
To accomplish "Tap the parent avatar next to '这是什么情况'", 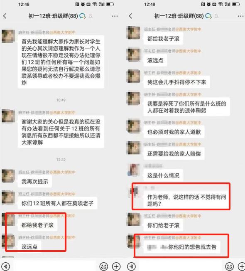I will pyautogui.click(x=133, y=170).
